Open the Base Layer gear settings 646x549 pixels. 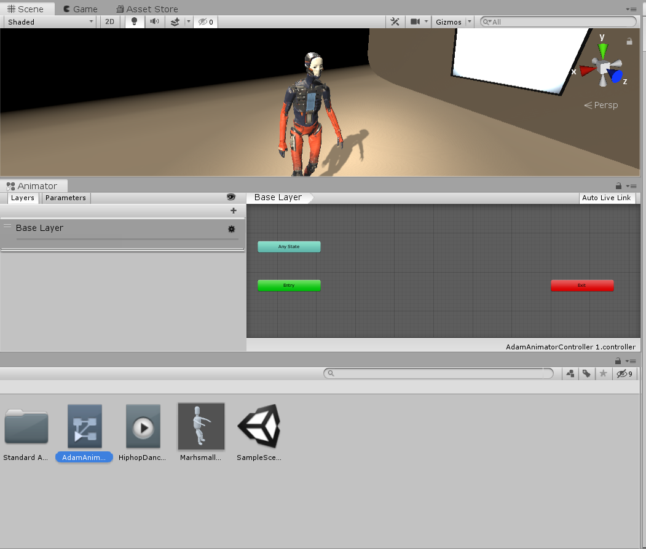point(231,228)
